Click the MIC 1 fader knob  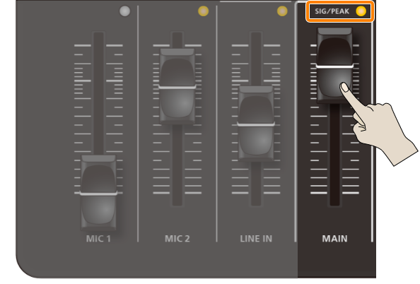98,192
